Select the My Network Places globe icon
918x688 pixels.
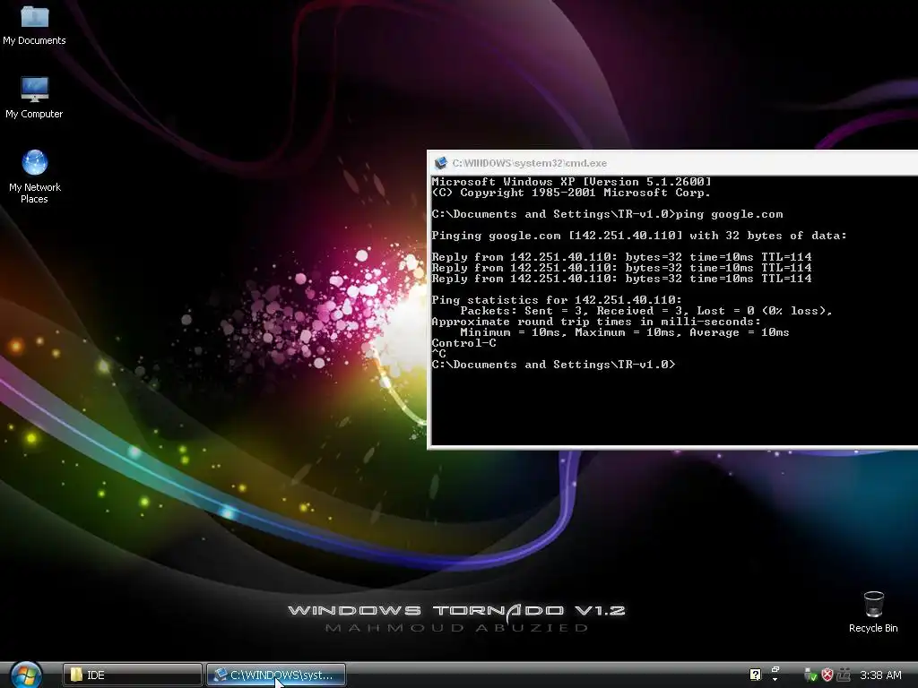[35, 163]
